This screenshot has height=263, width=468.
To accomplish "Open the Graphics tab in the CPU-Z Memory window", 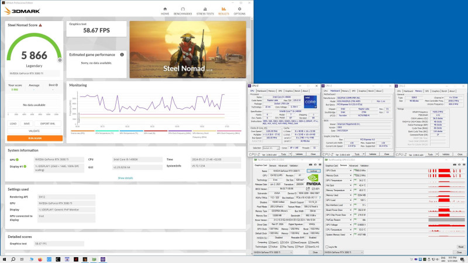I will (436, 91).
